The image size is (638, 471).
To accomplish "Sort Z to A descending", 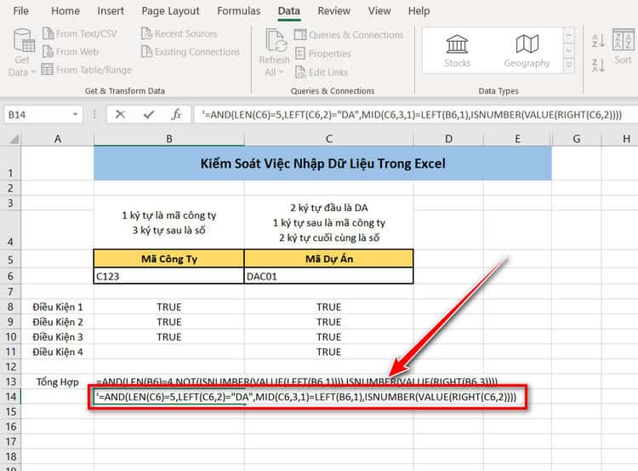I will 598,66.
